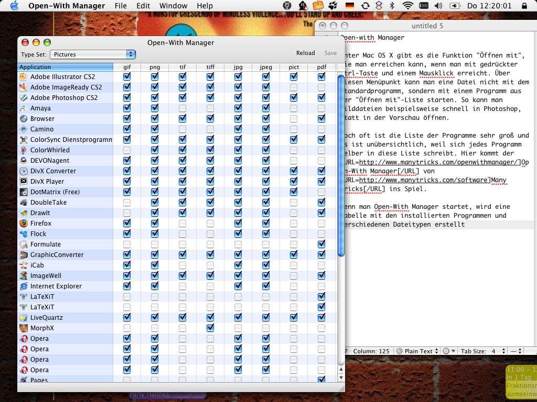The image size is (537, 402).
Task: Select the iCab row name
Action: pyautogui.click(x=37, y=265)
